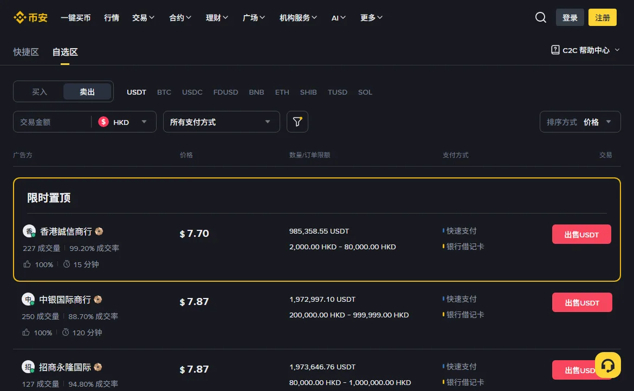Click 1,972,997.10 USDT amount
Viewport: 634px width, 391px height.
click(x=322, y=299)
